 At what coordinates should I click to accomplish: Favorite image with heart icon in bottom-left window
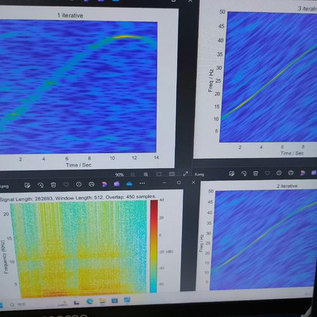66,184
